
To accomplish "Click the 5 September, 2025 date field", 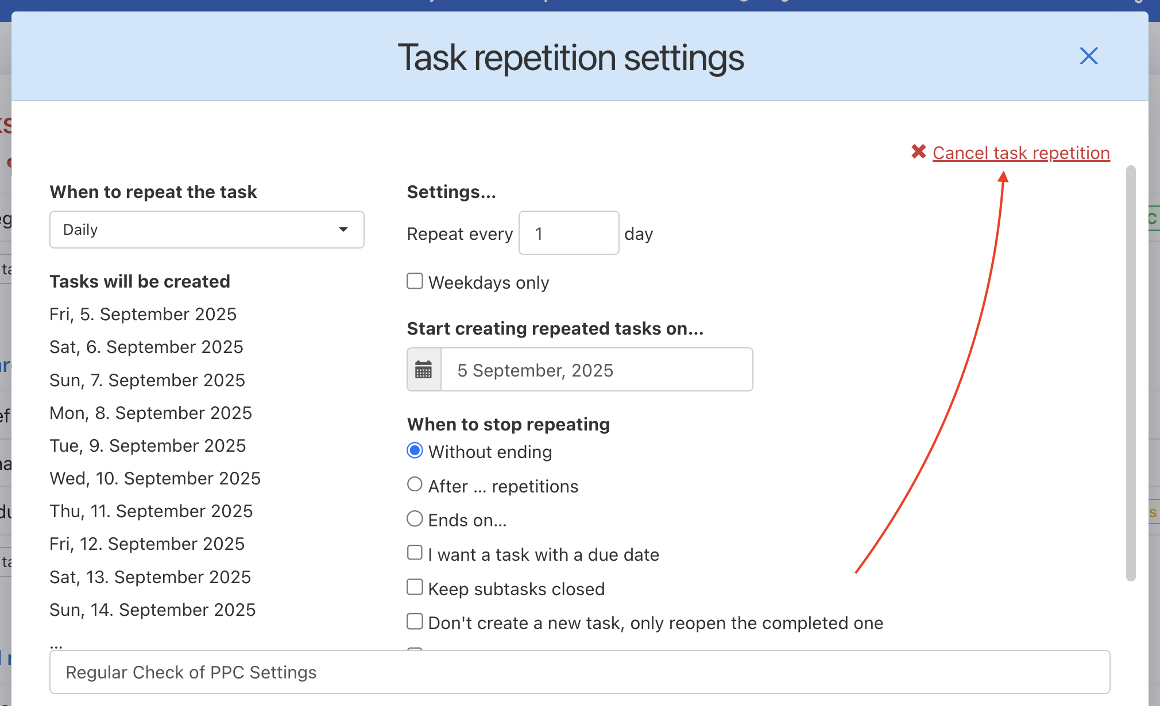I will (x=597, y=370).
